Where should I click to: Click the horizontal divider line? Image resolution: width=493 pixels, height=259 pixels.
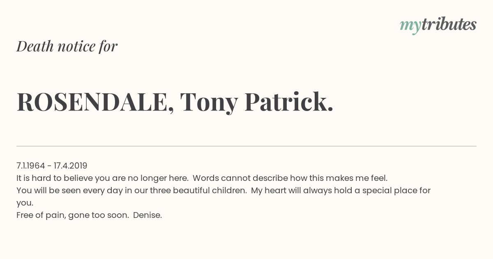pyautogui.click(x=246, y=146)
